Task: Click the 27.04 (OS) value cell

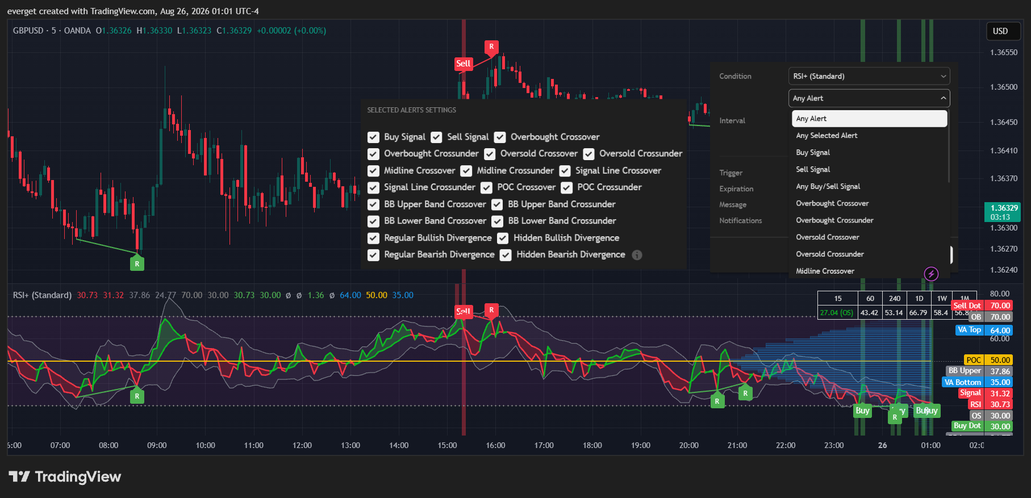Action: coord(837,312)
